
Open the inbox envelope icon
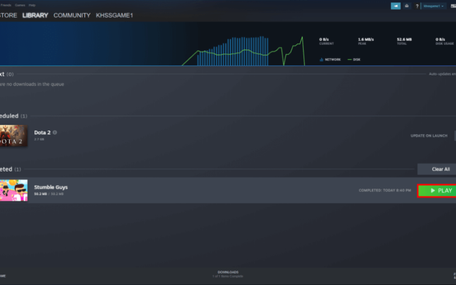[406, 6]
